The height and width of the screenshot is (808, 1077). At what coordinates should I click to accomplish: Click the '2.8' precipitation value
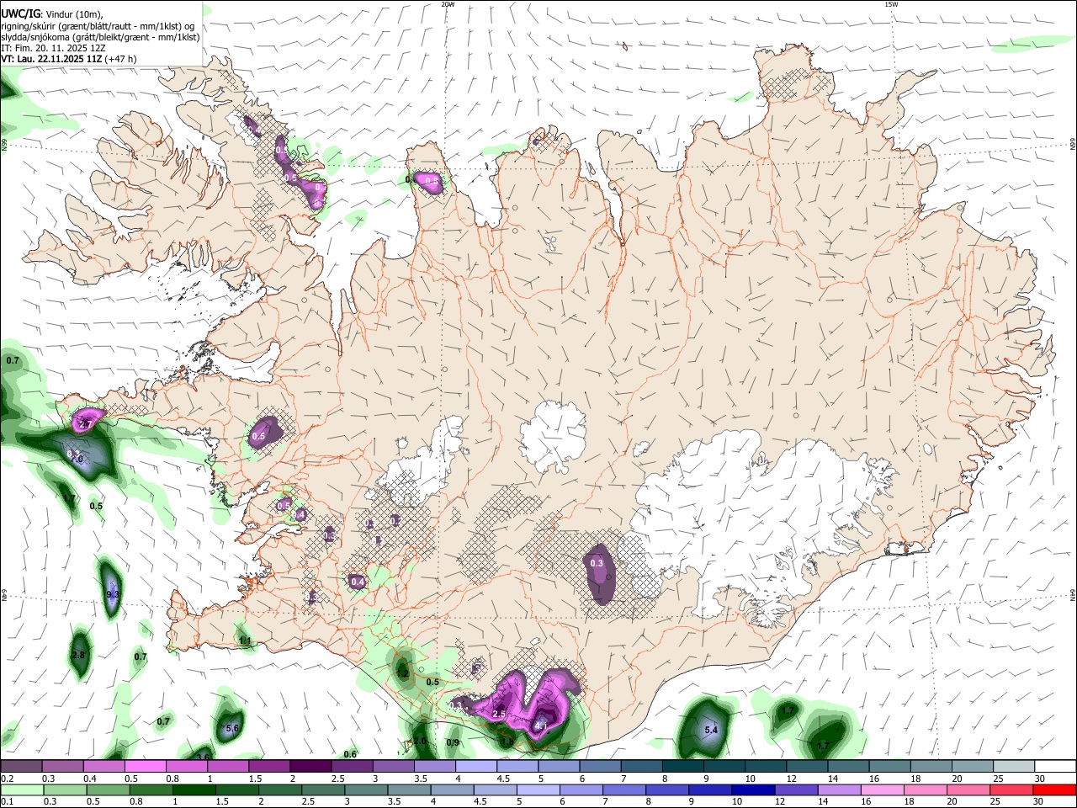(79, 655)
